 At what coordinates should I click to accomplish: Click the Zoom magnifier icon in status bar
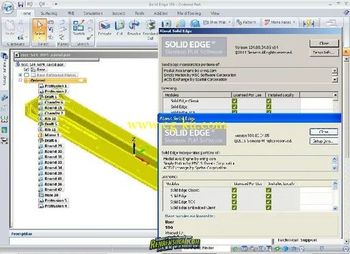click(x=252, y=249)
